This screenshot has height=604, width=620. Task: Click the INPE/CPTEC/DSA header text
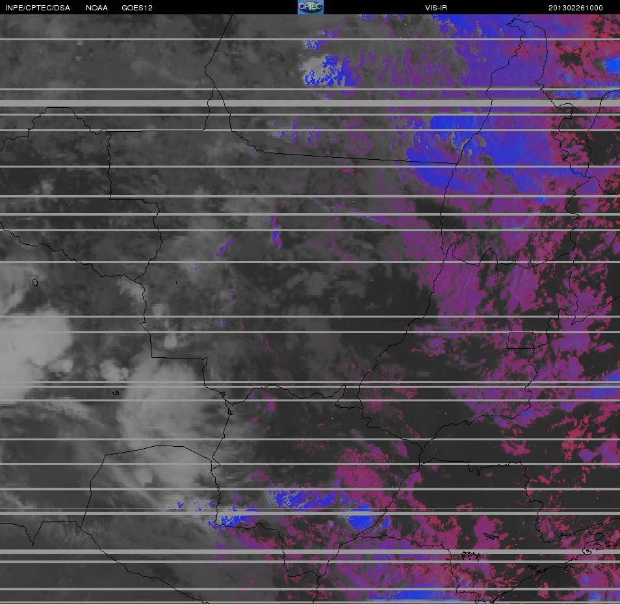point(38,8)
